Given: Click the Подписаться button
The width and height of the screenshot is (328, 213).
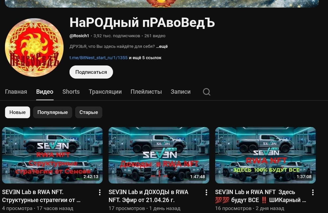Looking at the screenshot, I should click(91, 72).
